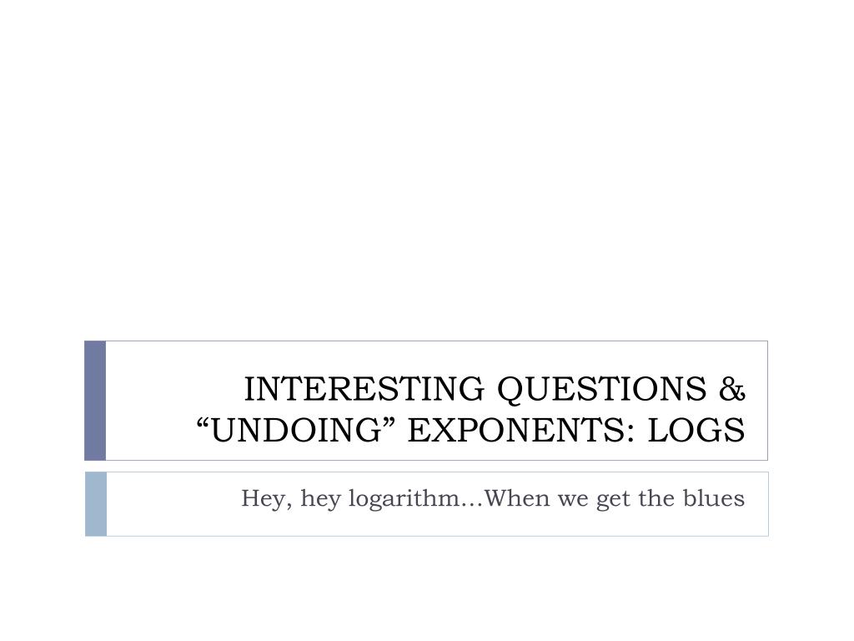Click the ampersand in the title
The width and height of the screenshot is (854, 641).
point(732,389)
